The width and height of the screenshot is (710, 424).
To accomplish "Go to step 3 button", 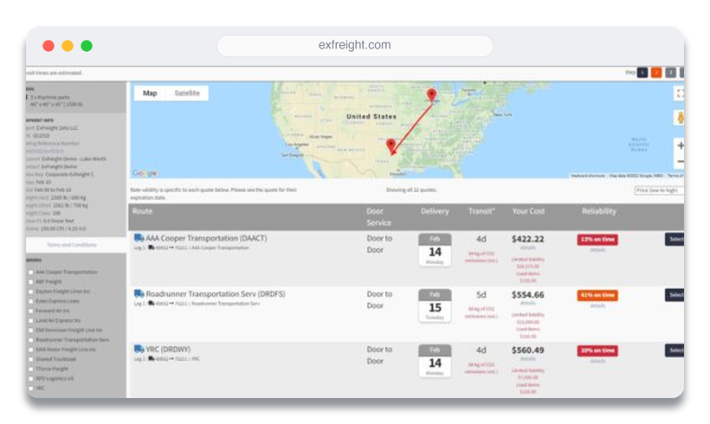I will click(x=671, y=73).
